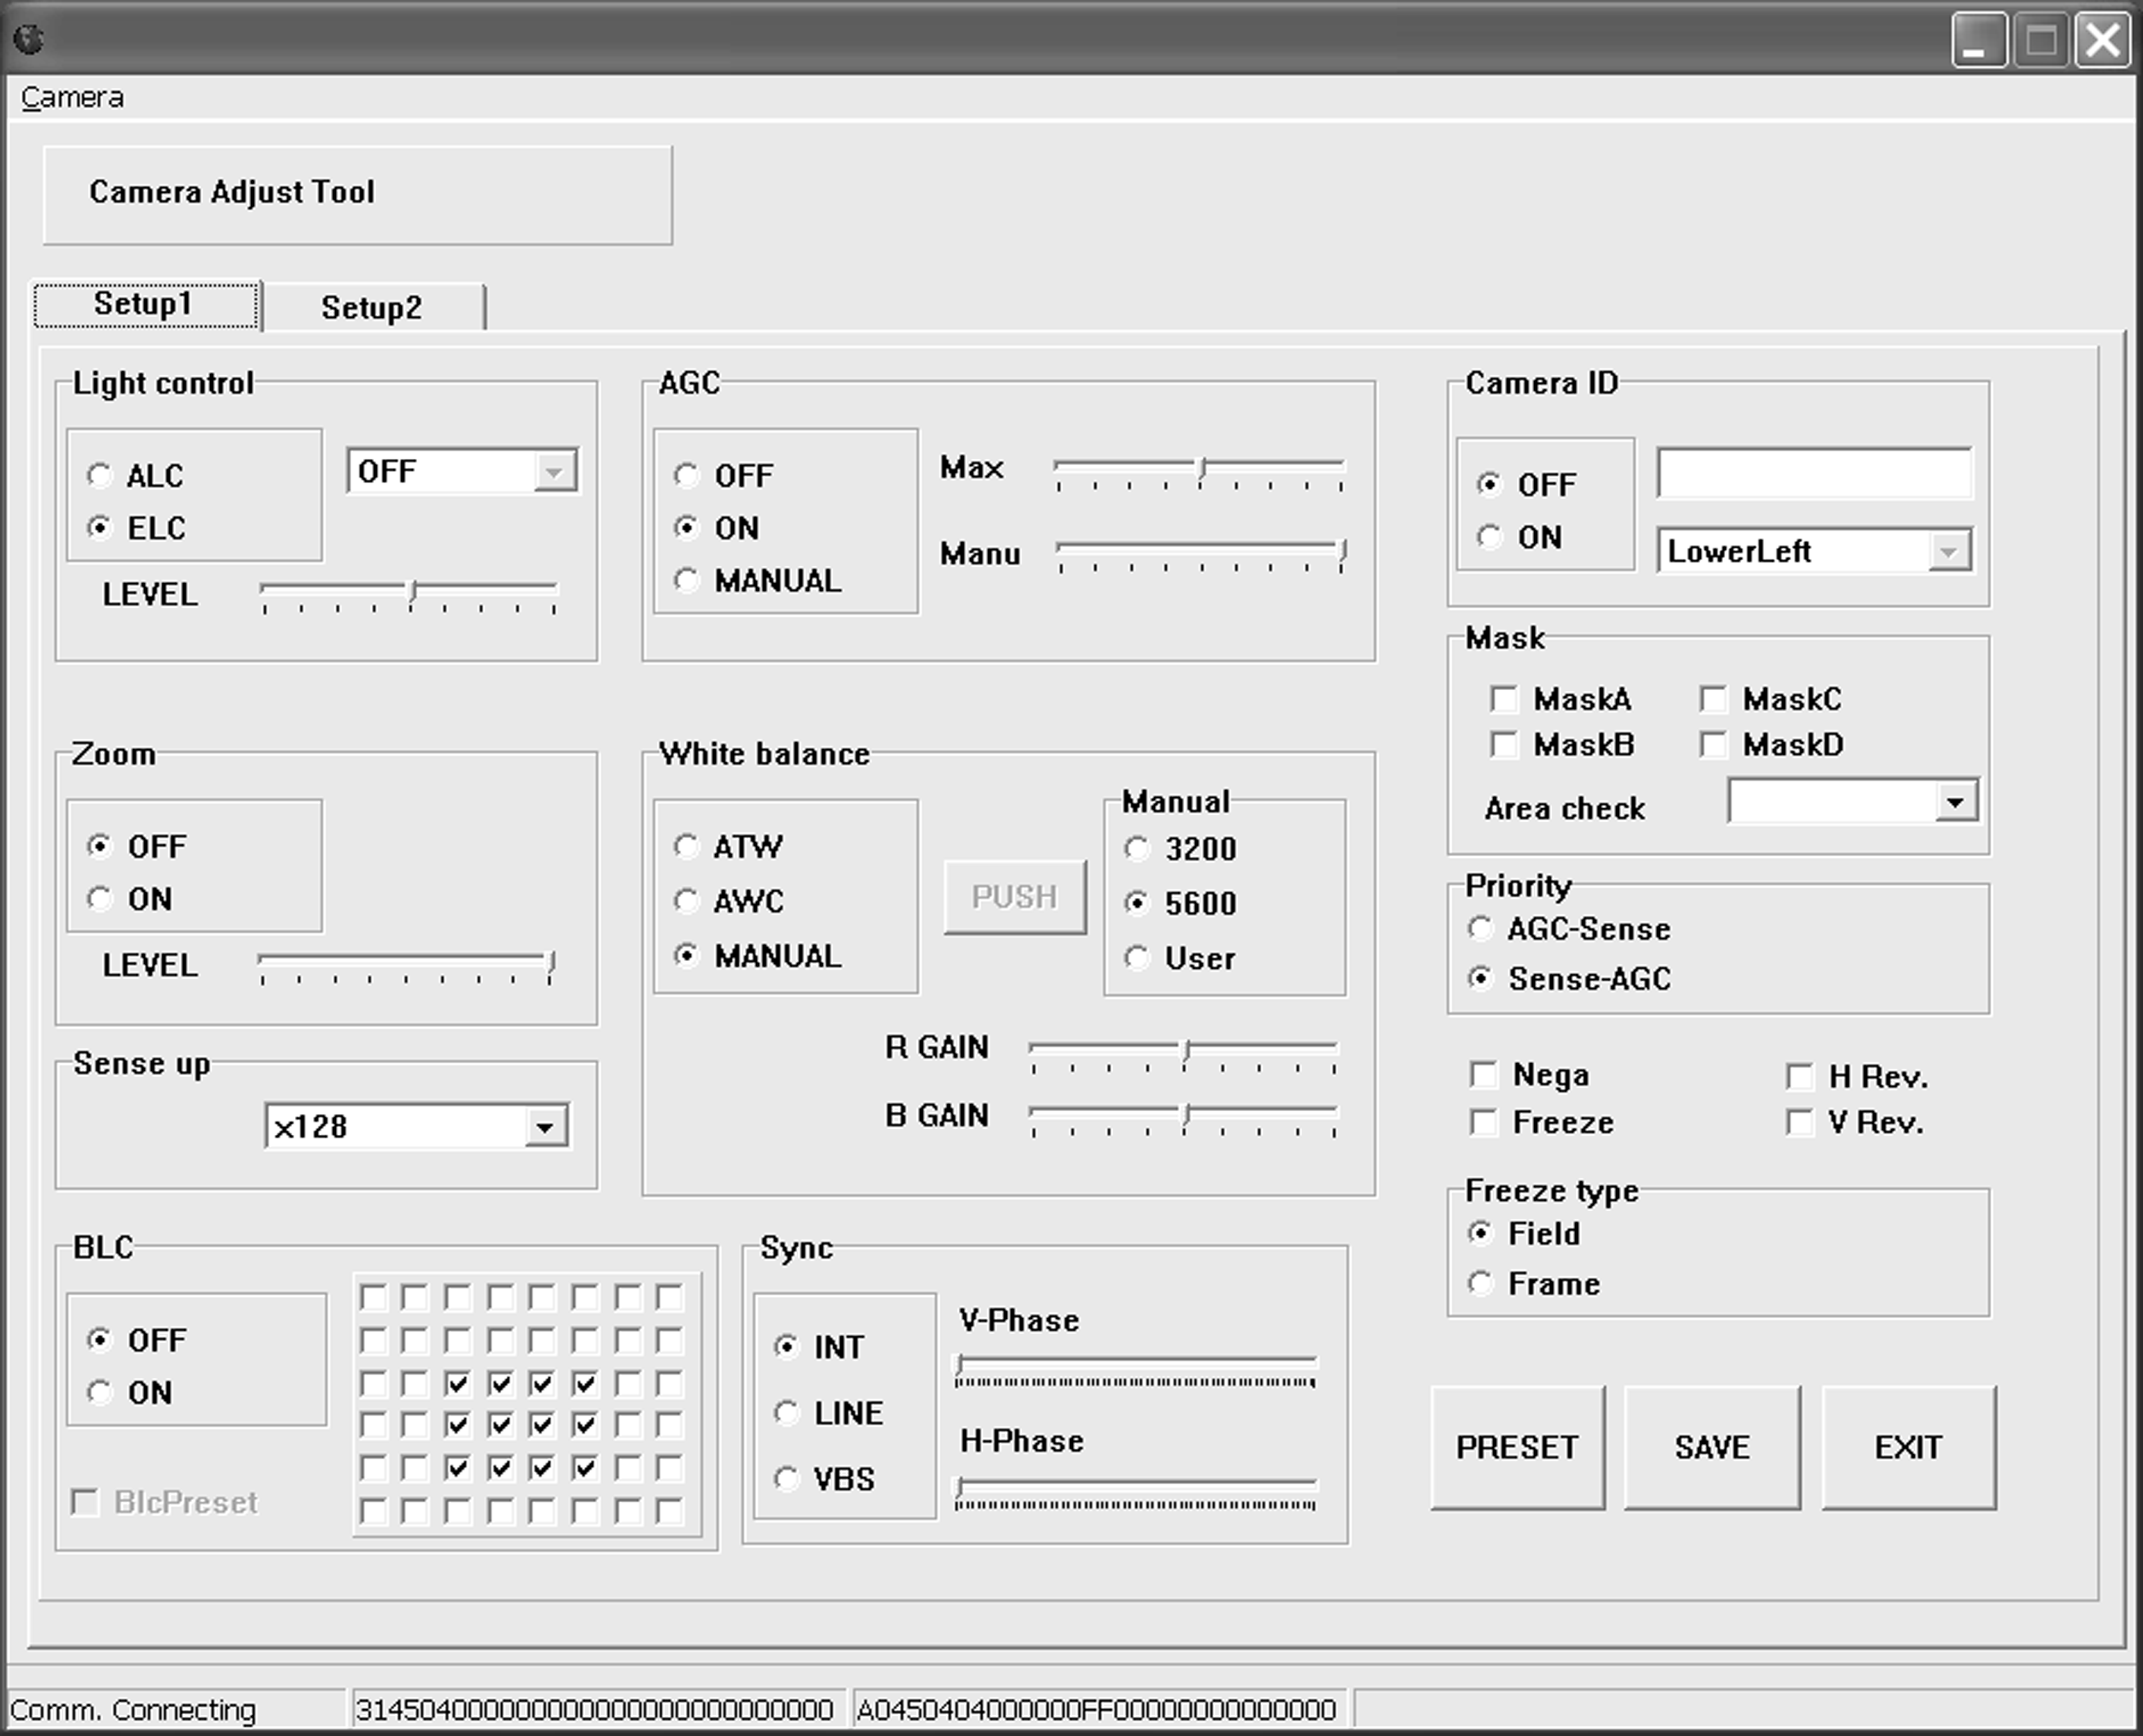The height and width of the screenshot is (1736, 2143).
Task: Set AGC to MANUAL mode
Action: point(687,580)
